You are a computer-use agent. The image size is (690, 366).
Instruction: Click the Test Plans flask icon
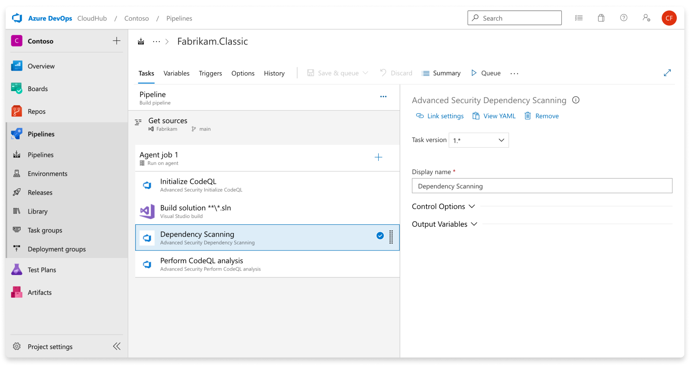pyautogui.click(x=16, y=269)
